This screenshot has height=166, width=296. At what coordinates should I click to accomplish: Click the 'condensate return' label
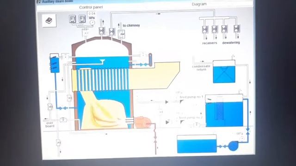pos(201,68)
